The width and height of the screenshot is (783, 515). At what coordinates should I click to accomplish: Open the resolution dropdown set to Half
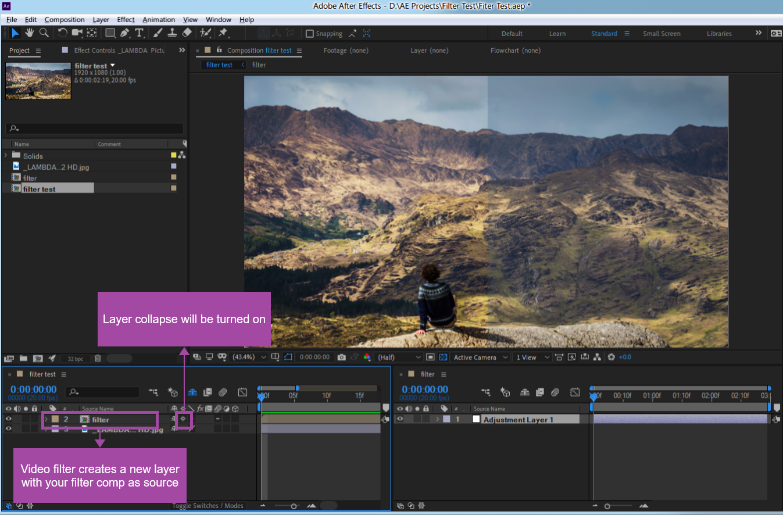click(399, 357)
